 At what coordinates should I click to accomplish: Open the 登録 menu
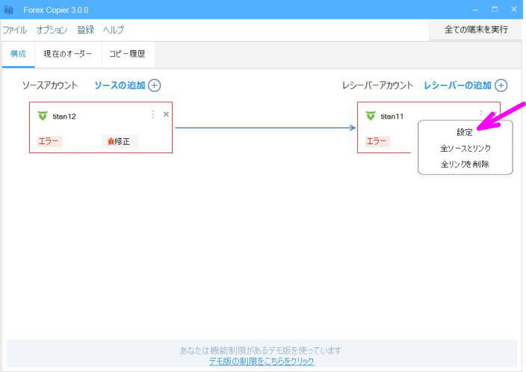click(85, 30)
